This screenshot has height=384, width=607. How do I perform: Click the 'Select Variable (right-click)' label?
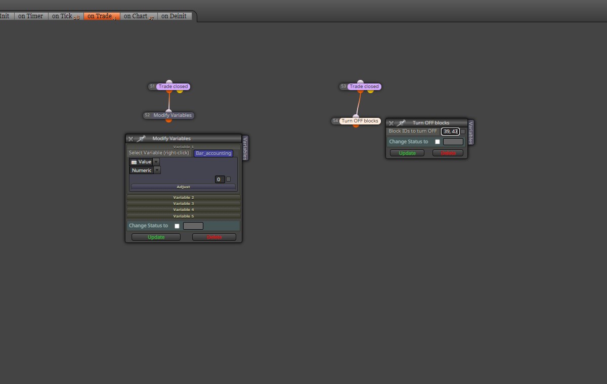point(159,153)
